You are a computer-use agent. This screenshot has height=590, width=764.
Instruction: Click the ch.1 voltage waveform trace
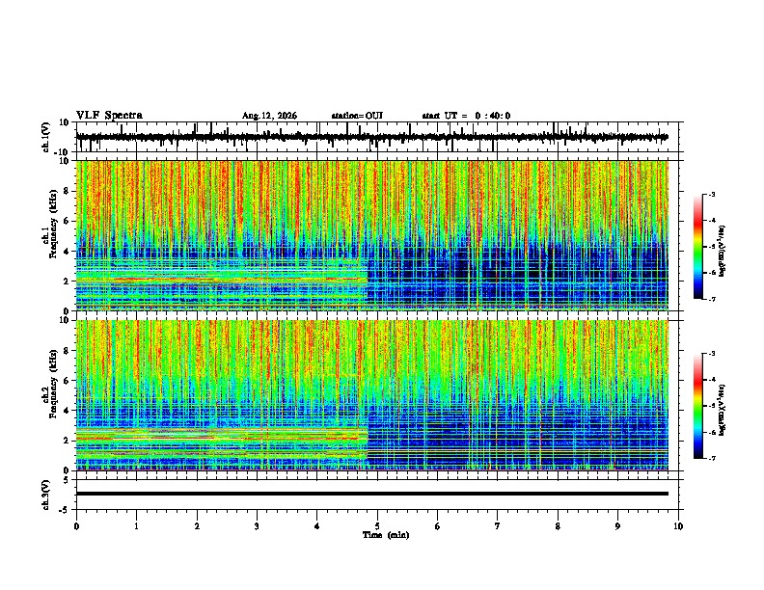click(371, 137)
